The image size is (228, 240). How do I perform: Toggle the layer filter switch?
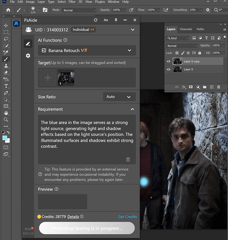(224, 37)
